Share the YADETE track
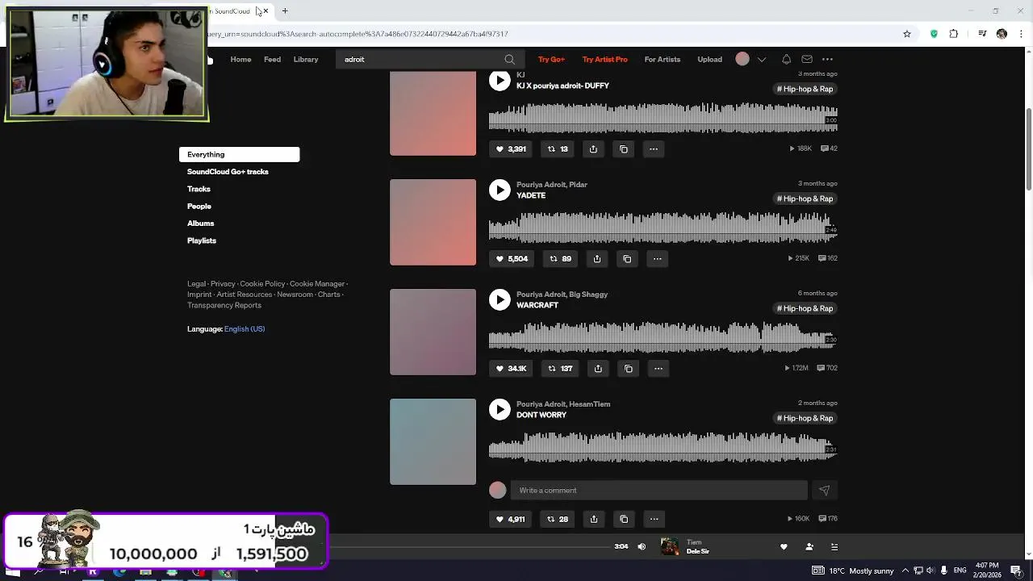 (597, 258)
